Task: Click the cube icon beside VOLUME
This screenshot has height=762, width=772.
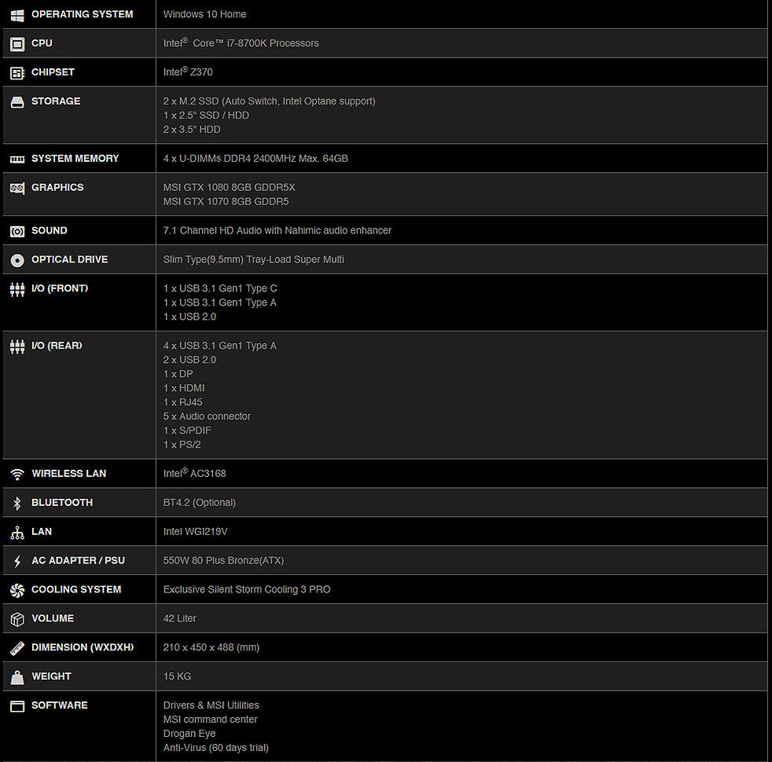Action: [x=17, y=619]
